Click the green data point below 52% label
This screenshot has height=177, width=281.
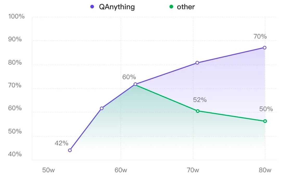tap(198, 111)
